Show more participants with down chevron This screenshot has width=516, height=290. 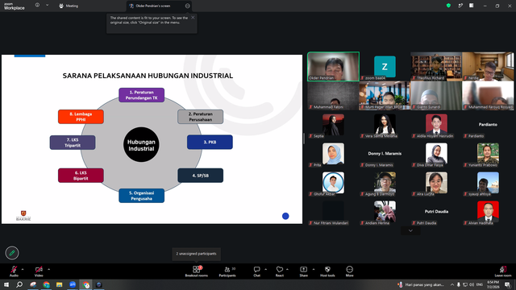410,230
